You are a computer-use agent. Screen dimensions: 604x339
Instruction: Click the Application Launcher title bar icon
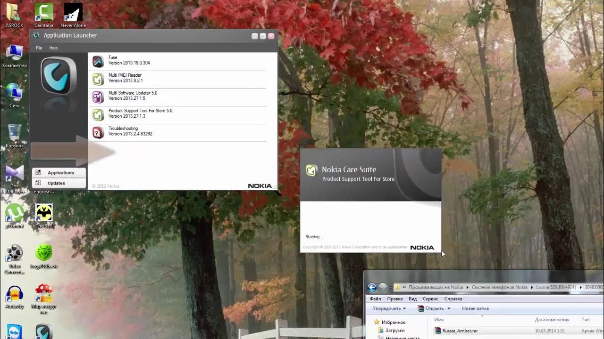(36, 35)
